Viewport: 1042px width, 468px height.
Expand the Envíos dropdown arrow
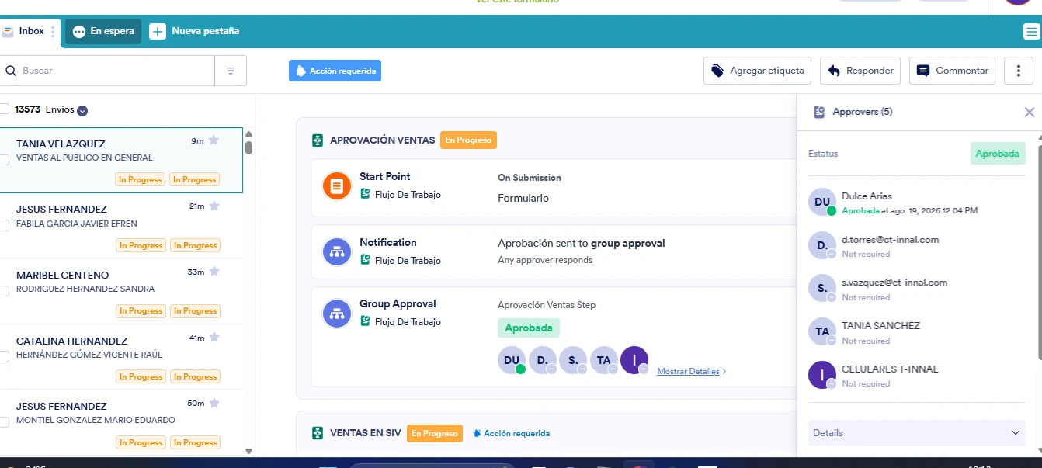click(x=82, y=110)
